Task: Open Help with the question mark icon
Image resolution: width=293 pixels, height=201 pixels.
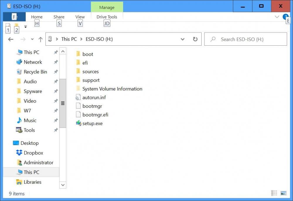Action: coord(285,17)
